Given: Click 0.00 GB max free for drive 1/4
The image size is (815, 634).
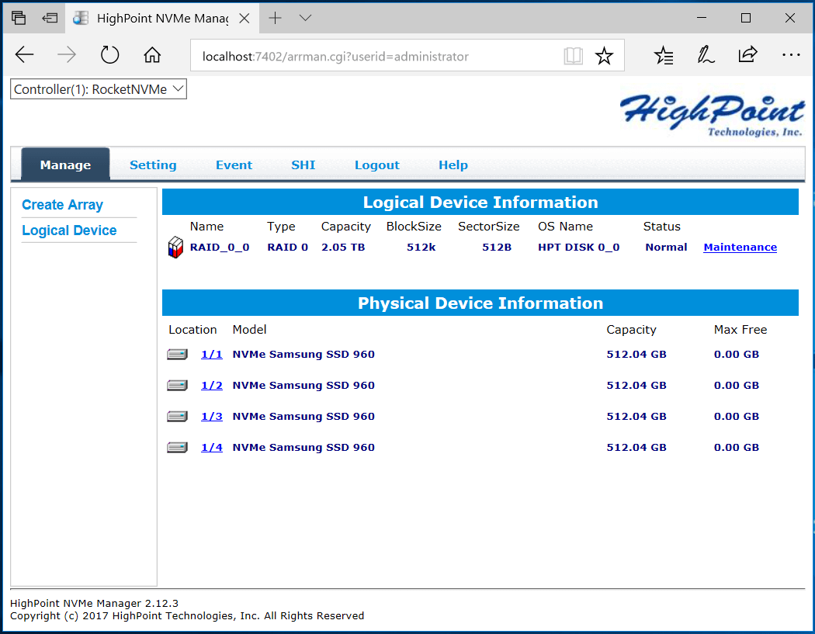Looking at the screenshot, I should pyautogui.click(x=736, y=448).
